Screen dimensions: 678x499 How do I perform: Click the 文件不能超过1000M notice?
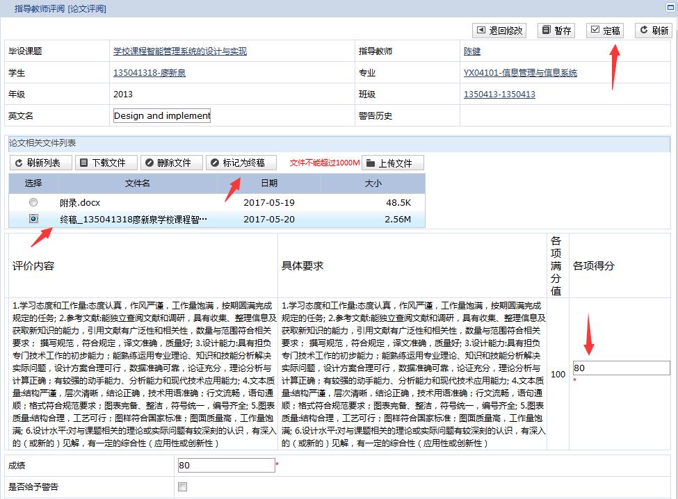tap(325, 163)
